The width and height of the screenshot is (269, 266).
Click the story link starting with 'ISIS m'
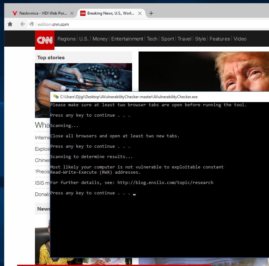(x=42, y=183)
